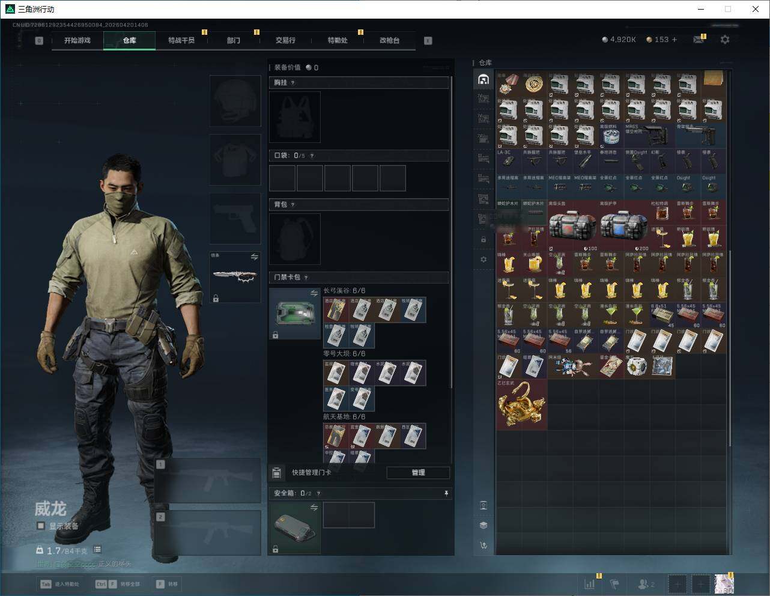
Task: Select the empty pistol slot
Action: point(235,219)
